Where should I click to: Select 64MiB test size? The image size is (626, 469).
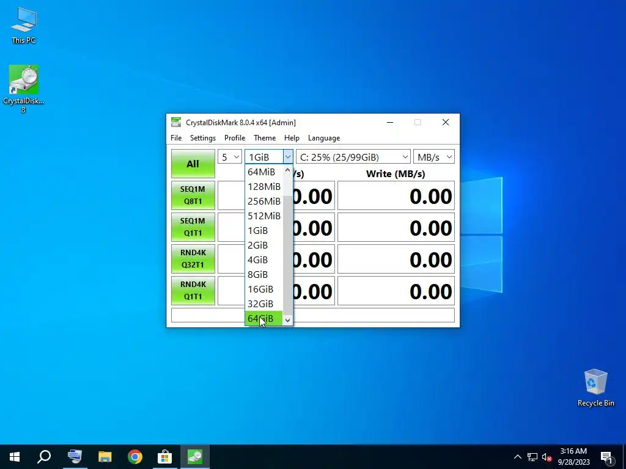click(x=264, y=172)
